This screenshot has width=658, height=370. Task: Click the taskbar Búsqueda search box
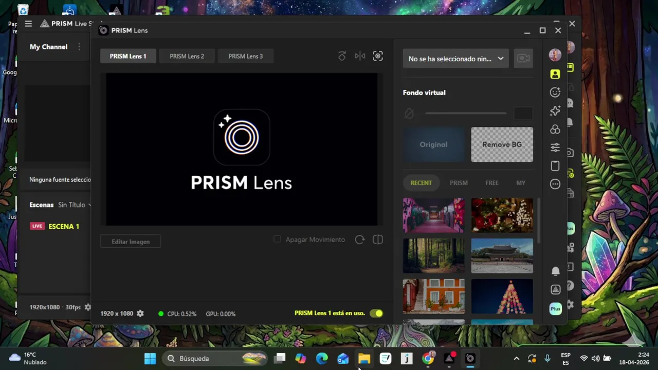tap(216, 359)
